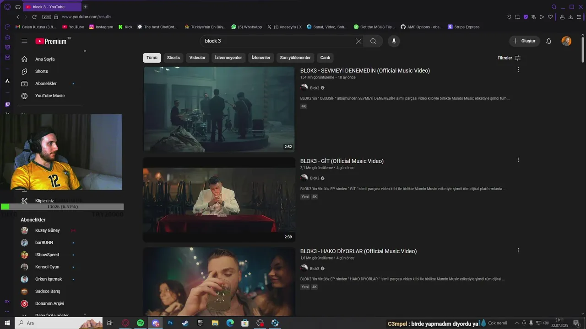
Task: Open the BLOK3 - GİT title link
Action: pyautogui.click(x=342, y=161)
